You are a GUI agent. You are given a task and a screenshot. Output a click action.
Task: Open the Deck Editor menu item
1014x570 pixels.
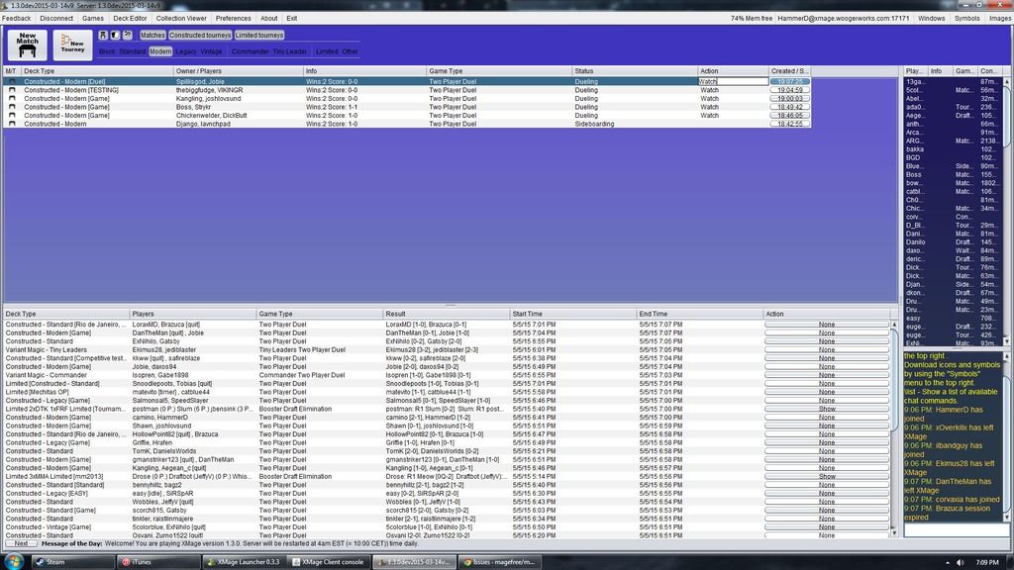tap(128, 18)
